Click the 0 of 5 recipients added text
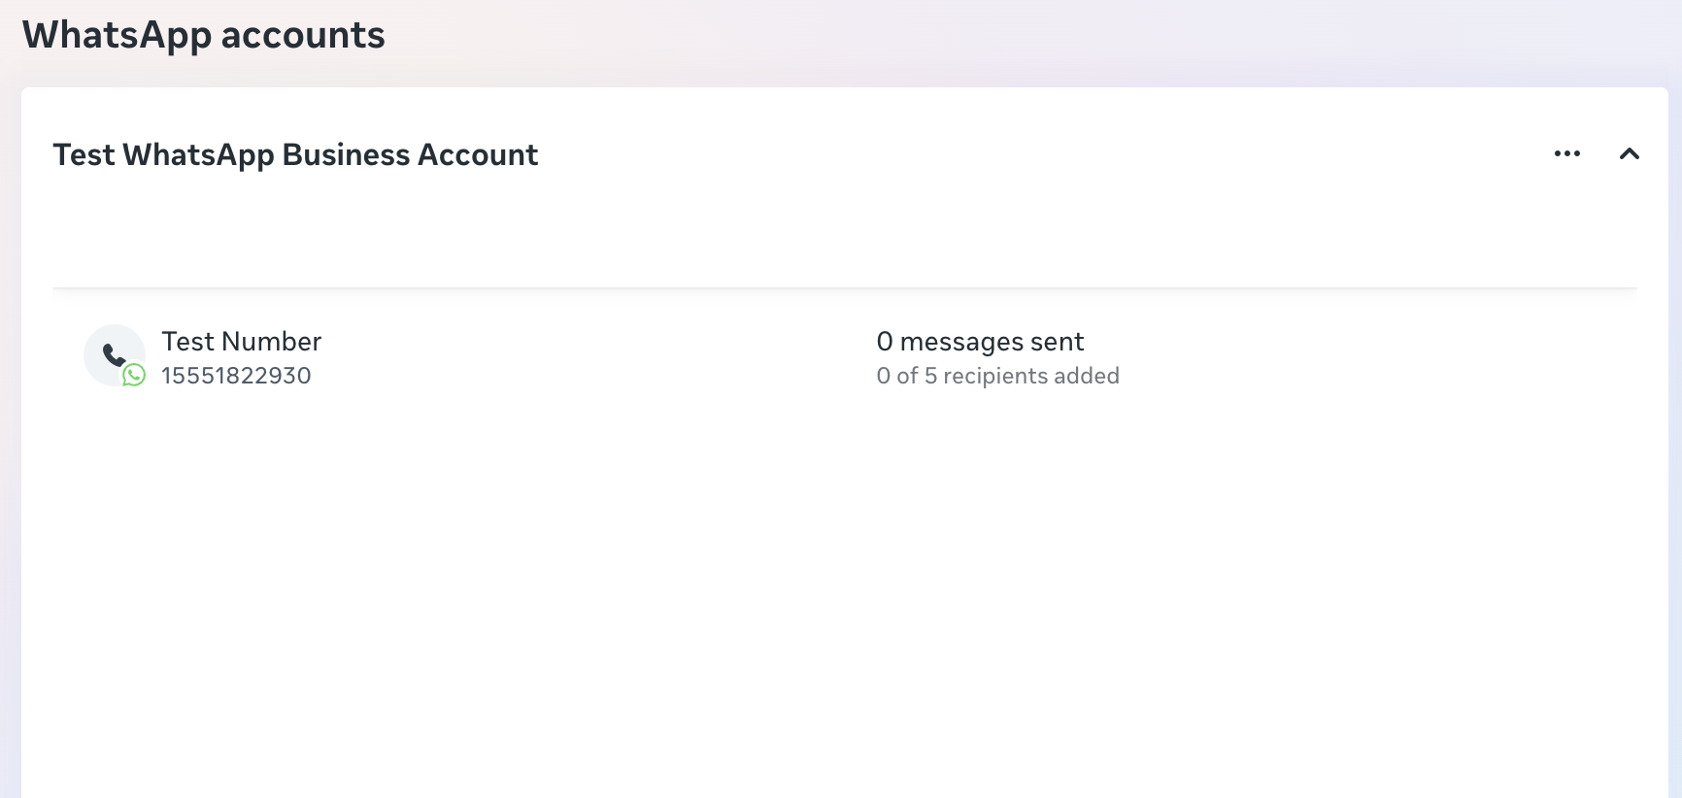Screen dimensions: 1682x798 pyautogui.click(x=998, y=376)
